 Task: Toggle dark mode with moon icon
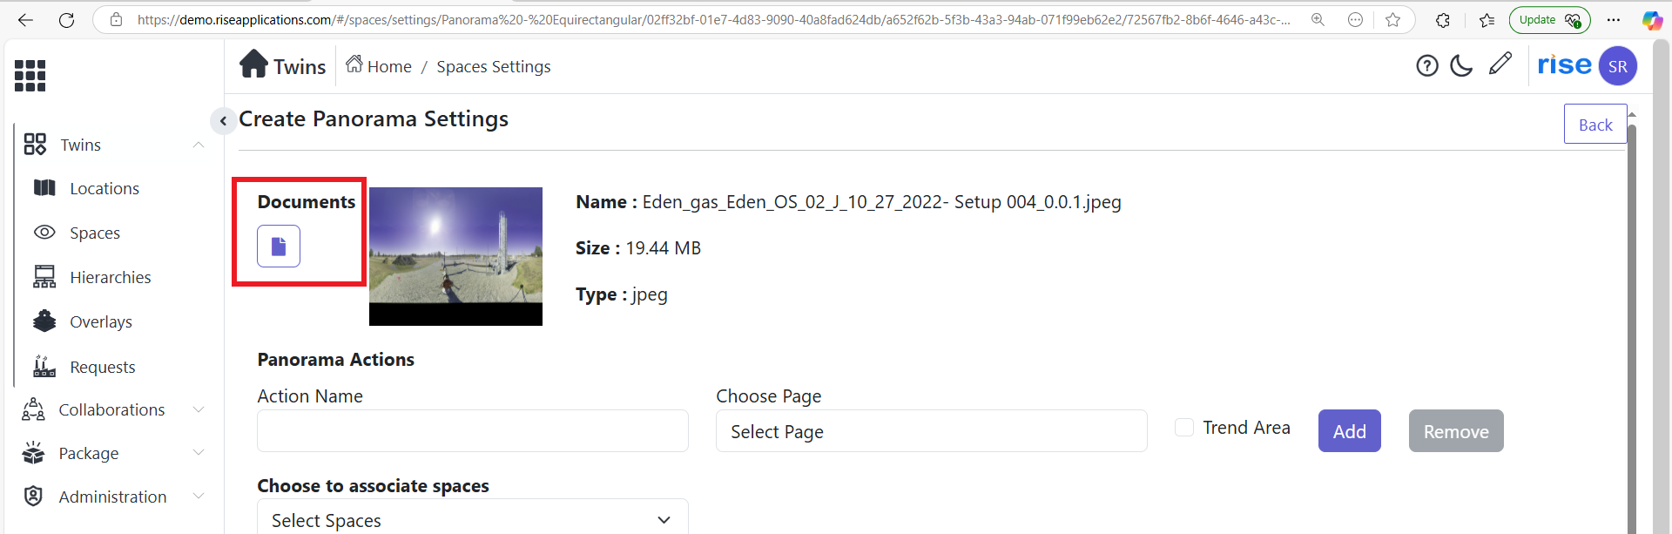pos(1461,65)
